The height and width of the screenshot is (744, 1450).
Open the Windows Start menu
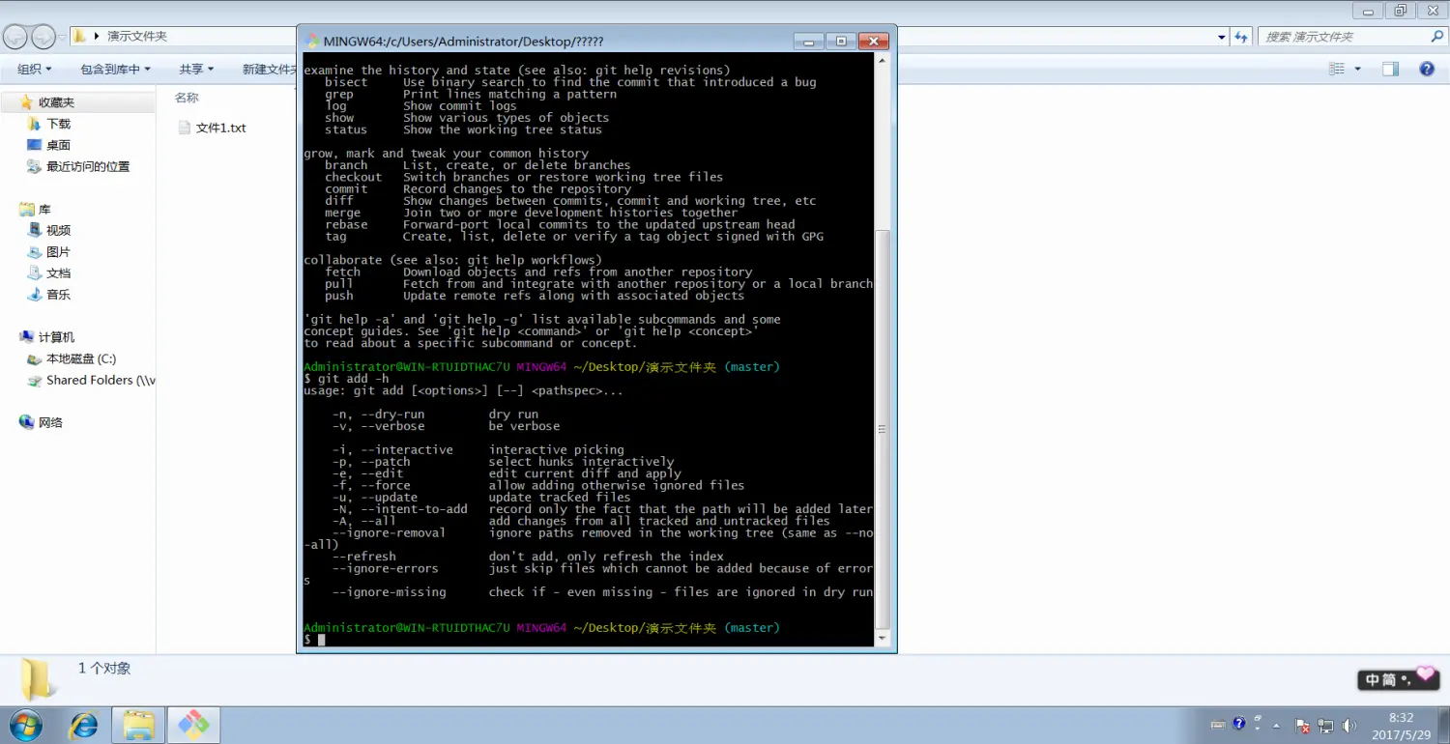[26, 725]
